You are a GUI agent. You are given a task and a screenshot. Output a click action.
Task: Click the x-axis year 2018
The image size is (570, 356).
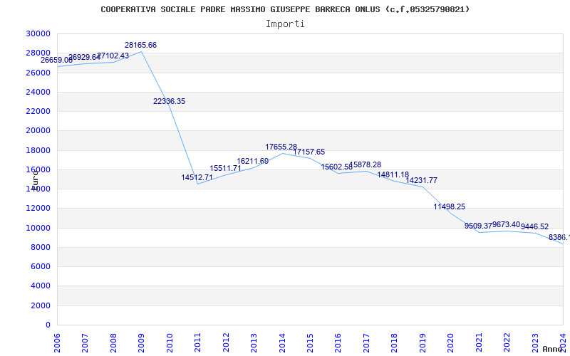[x=395, y=342]
